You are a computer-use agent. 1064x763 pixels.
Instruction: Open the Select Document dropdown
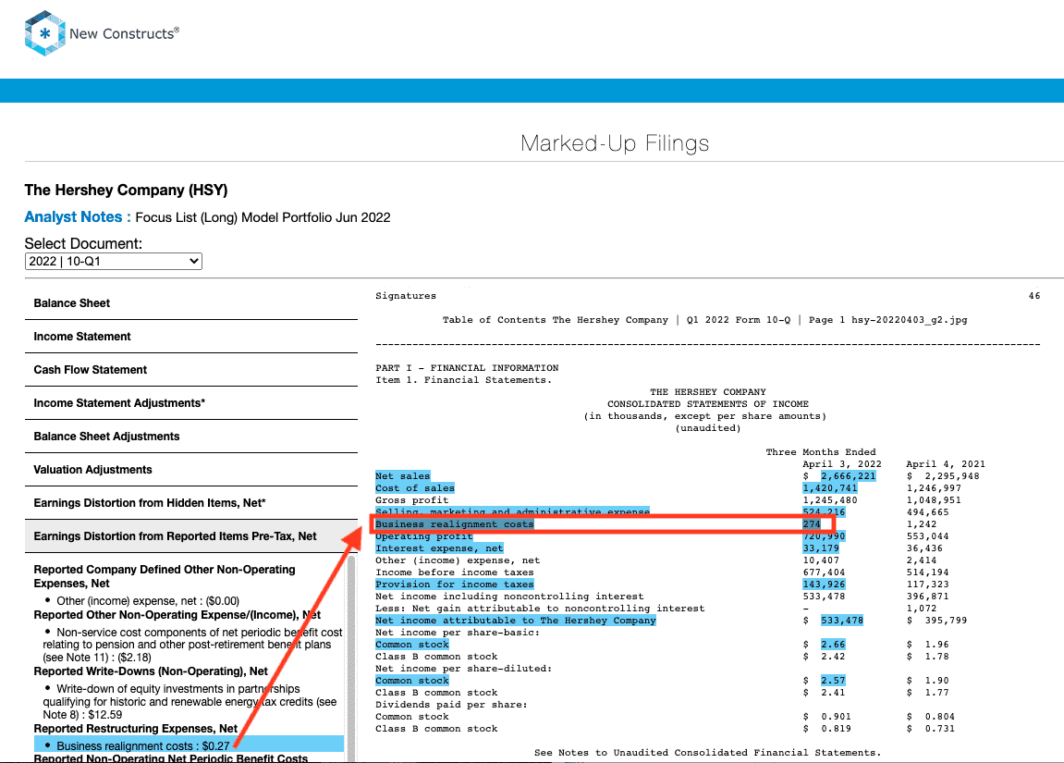pyautogui.click(x=114, y=262)
